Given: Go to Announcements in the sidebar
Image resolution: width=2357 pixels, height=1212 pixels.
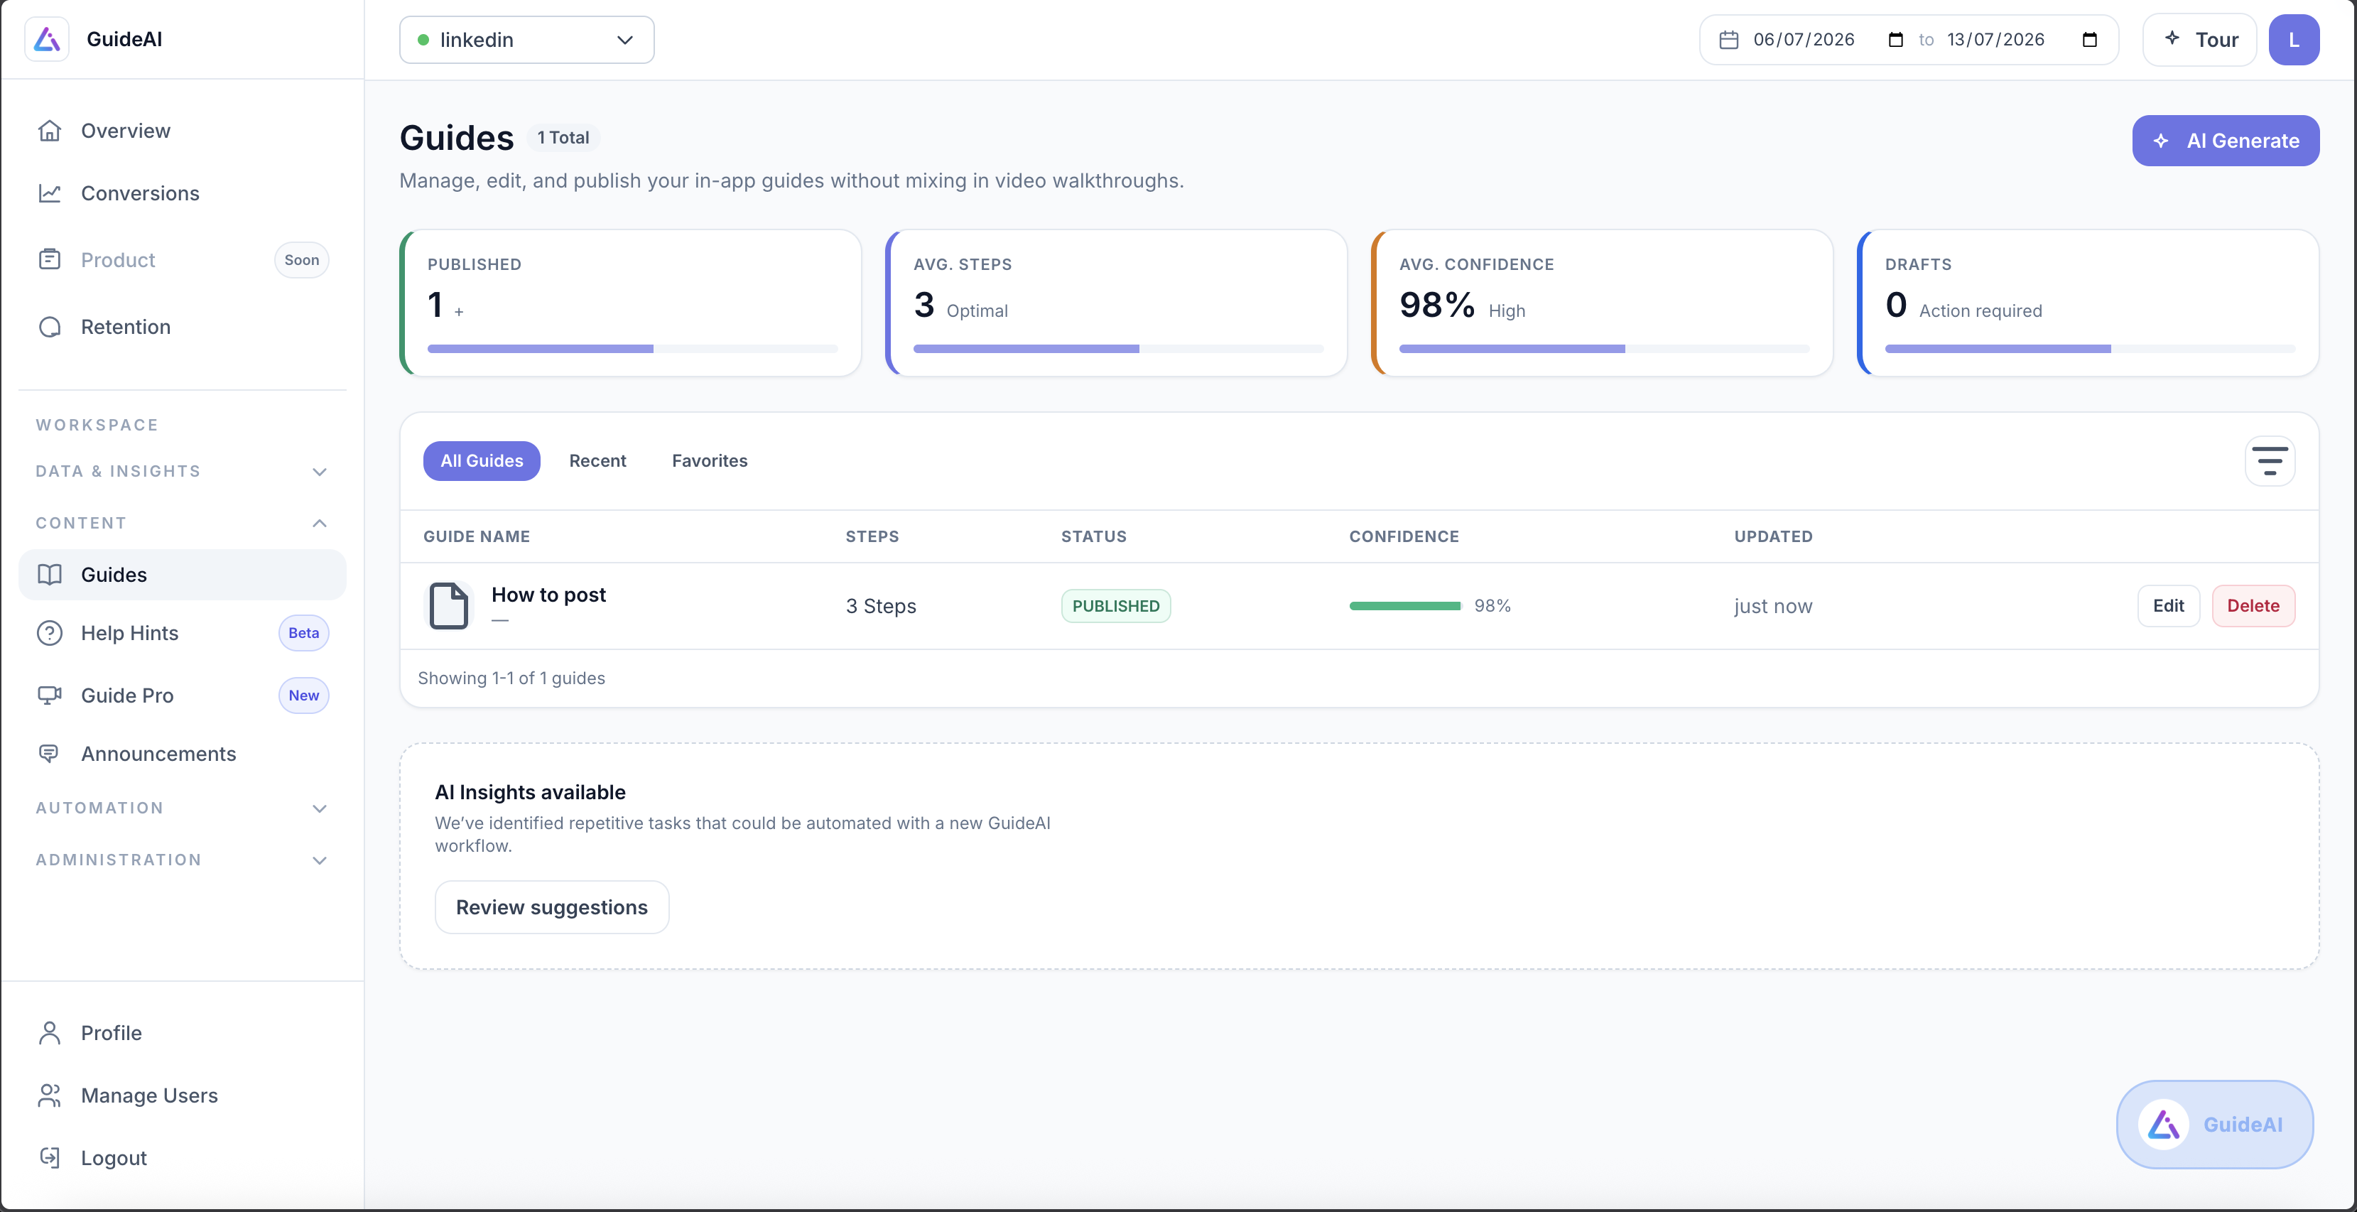Looking at the screenshot, I should click(182, 754).
